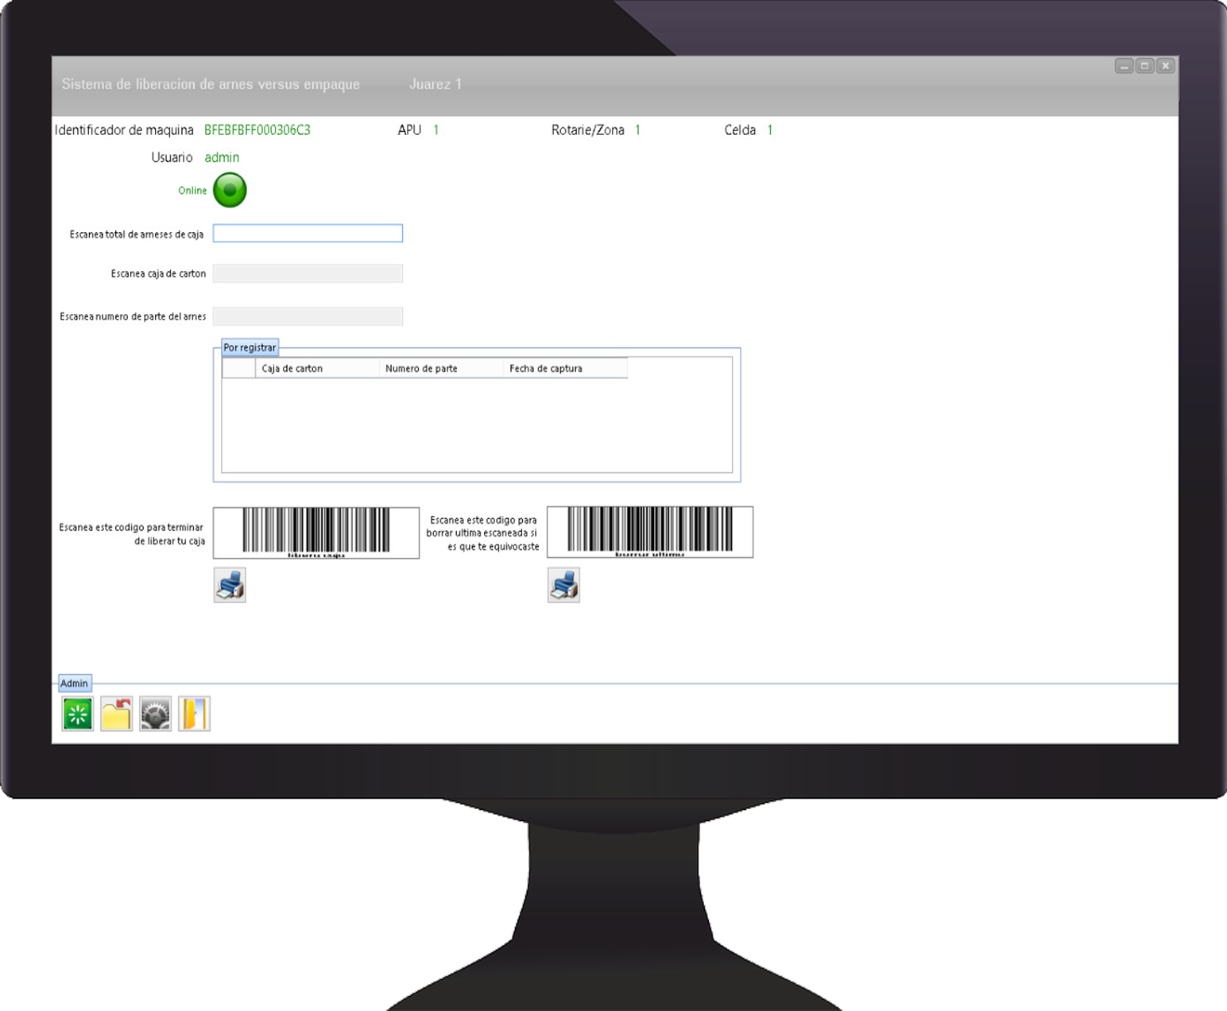The image size is (1227, 1011).
Task: Select the 'Por registrar' tab
Action: (250, 347)
